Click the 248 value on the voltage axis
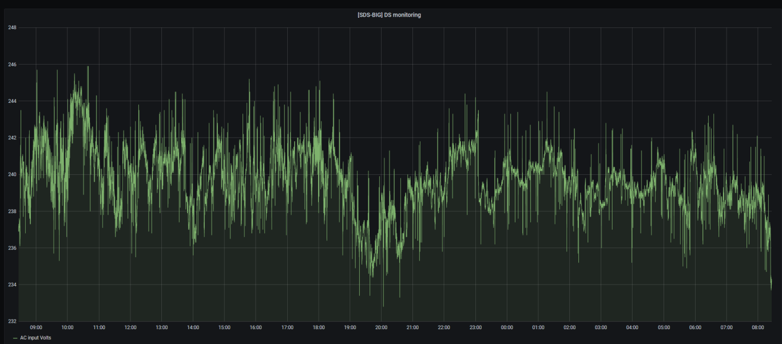Viewport: 782px width, 344px height. tap(12, 27)
